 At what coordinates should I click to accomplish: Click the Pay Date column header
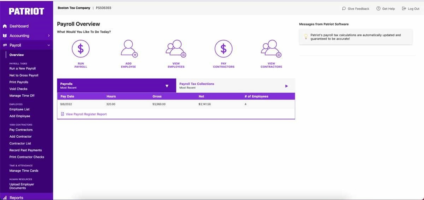click(x=67, y=96)
